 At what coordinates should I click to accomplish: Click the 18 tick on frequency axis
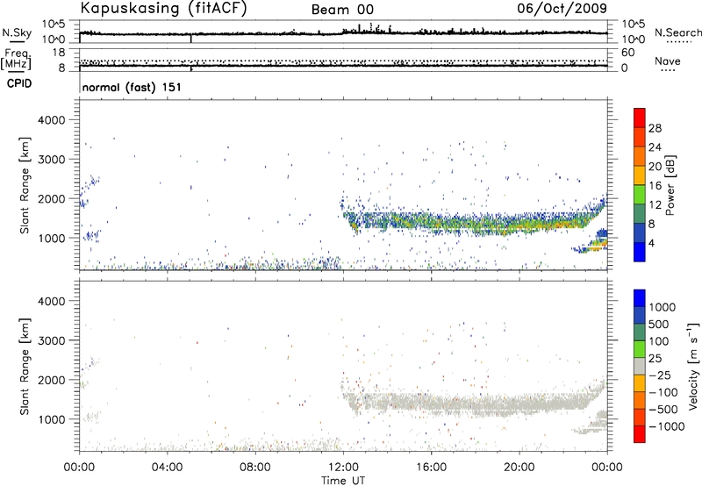click(59, 53)
